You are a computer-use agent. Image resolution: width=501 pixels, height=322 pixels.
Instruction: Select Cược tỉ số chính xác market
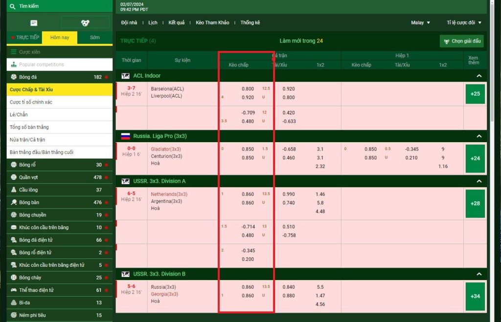(x=31, y=102)
